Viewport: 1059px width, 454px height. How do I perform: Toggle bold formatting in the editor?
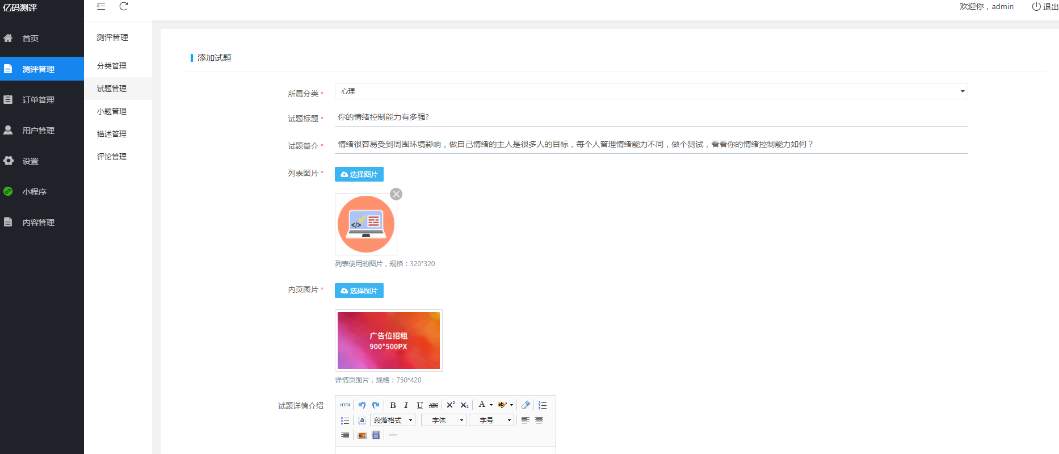pos(393,405)
